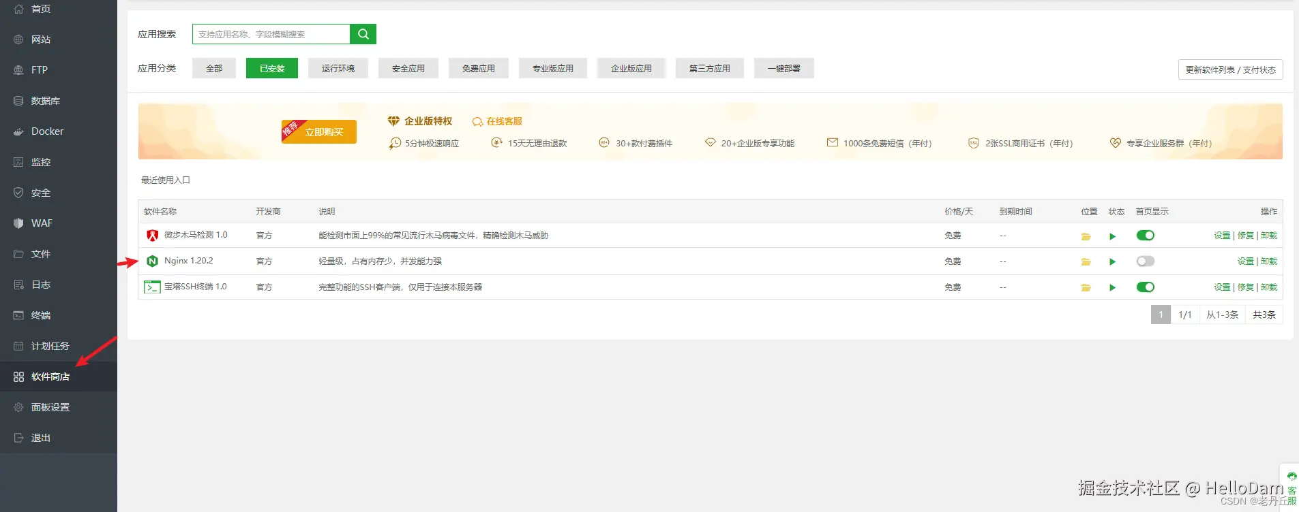Select the 企业版应用 category tab
This screenshot has width=1299, height=512.
[631, 68]
